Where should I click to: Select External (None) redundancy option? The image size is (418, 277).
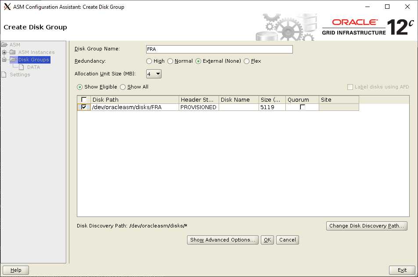[x=198, y=61]
